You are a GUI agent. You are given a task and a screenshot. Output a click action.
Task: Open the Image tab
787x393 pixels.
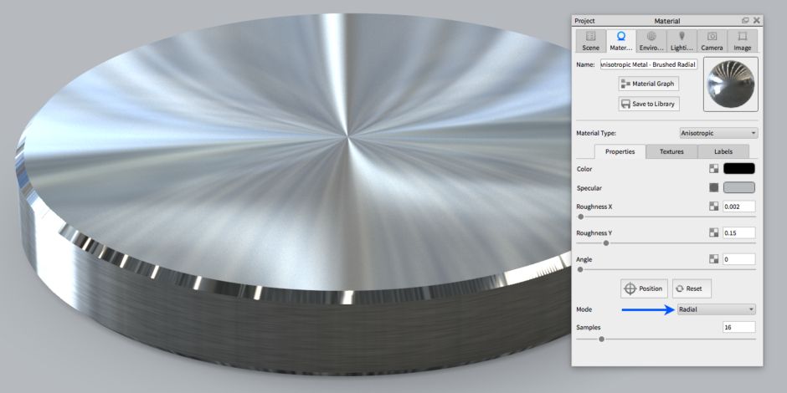tap(742, 41)
